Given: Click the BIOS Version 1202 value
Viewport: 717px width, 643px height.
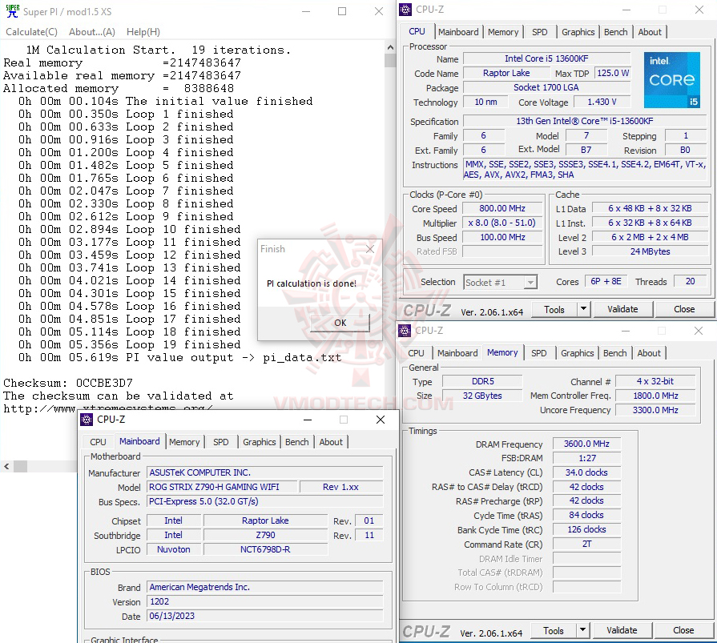Looking at the screenshot, I should [264, 602].
